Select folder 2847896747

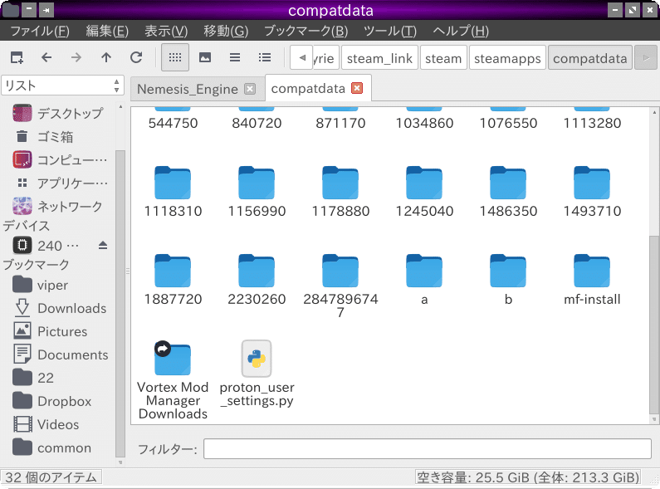(340, 286)
